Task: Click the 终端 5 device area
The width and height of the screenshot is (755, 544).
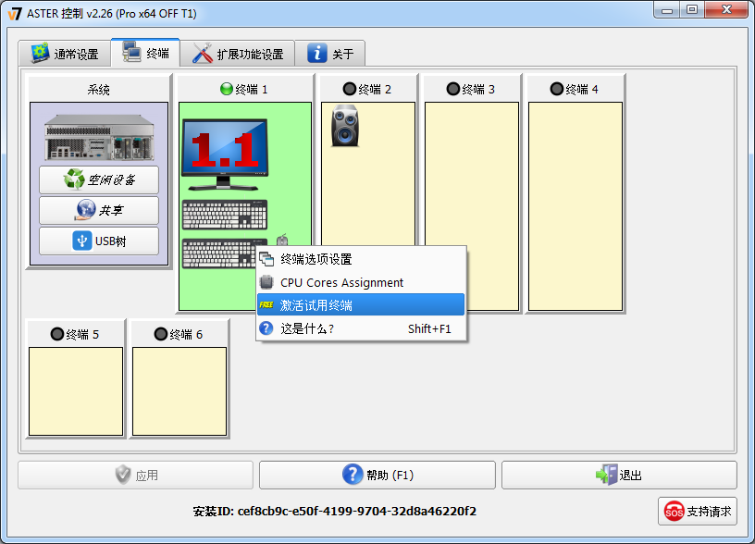Action: point(76,391)
